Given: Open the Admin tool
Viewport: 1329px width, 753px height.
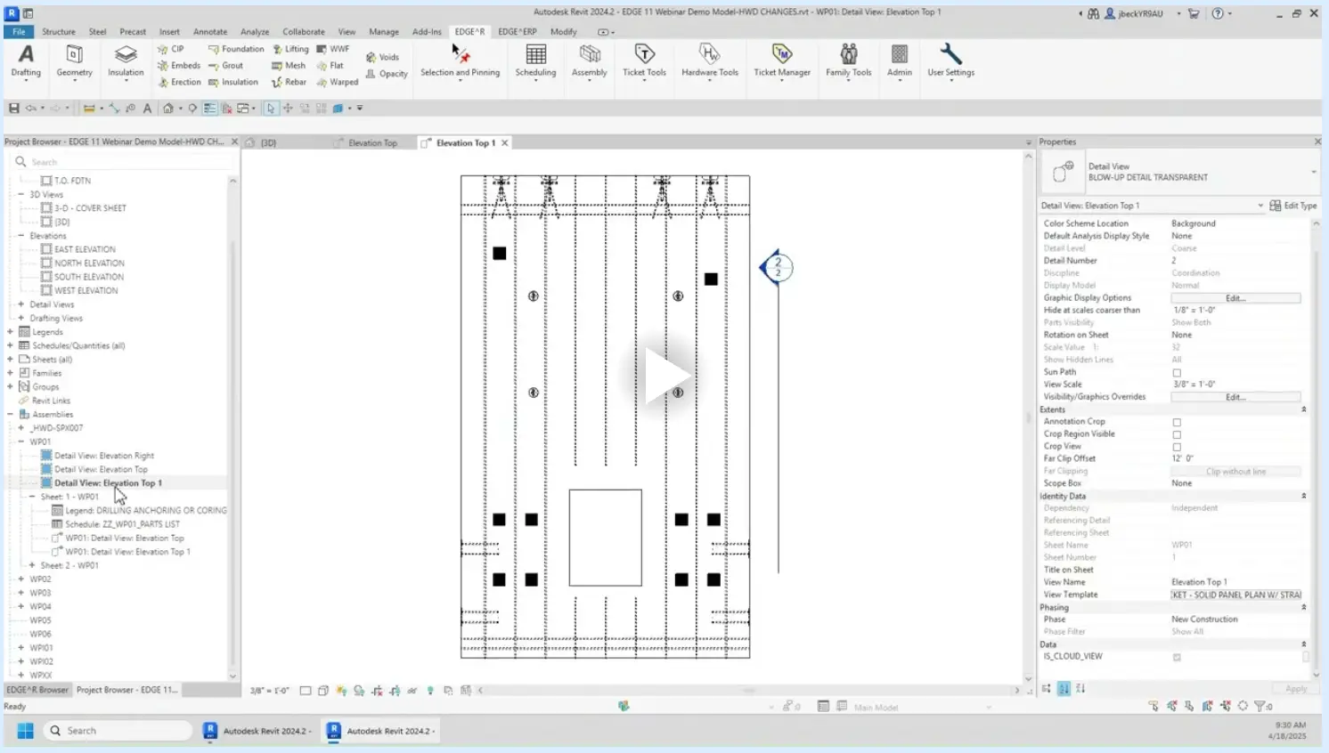Looking at the screenshot, I should coord(900,61).
